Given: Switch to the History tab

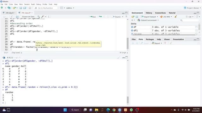Looking at the screenshot, I should [149, 13].
